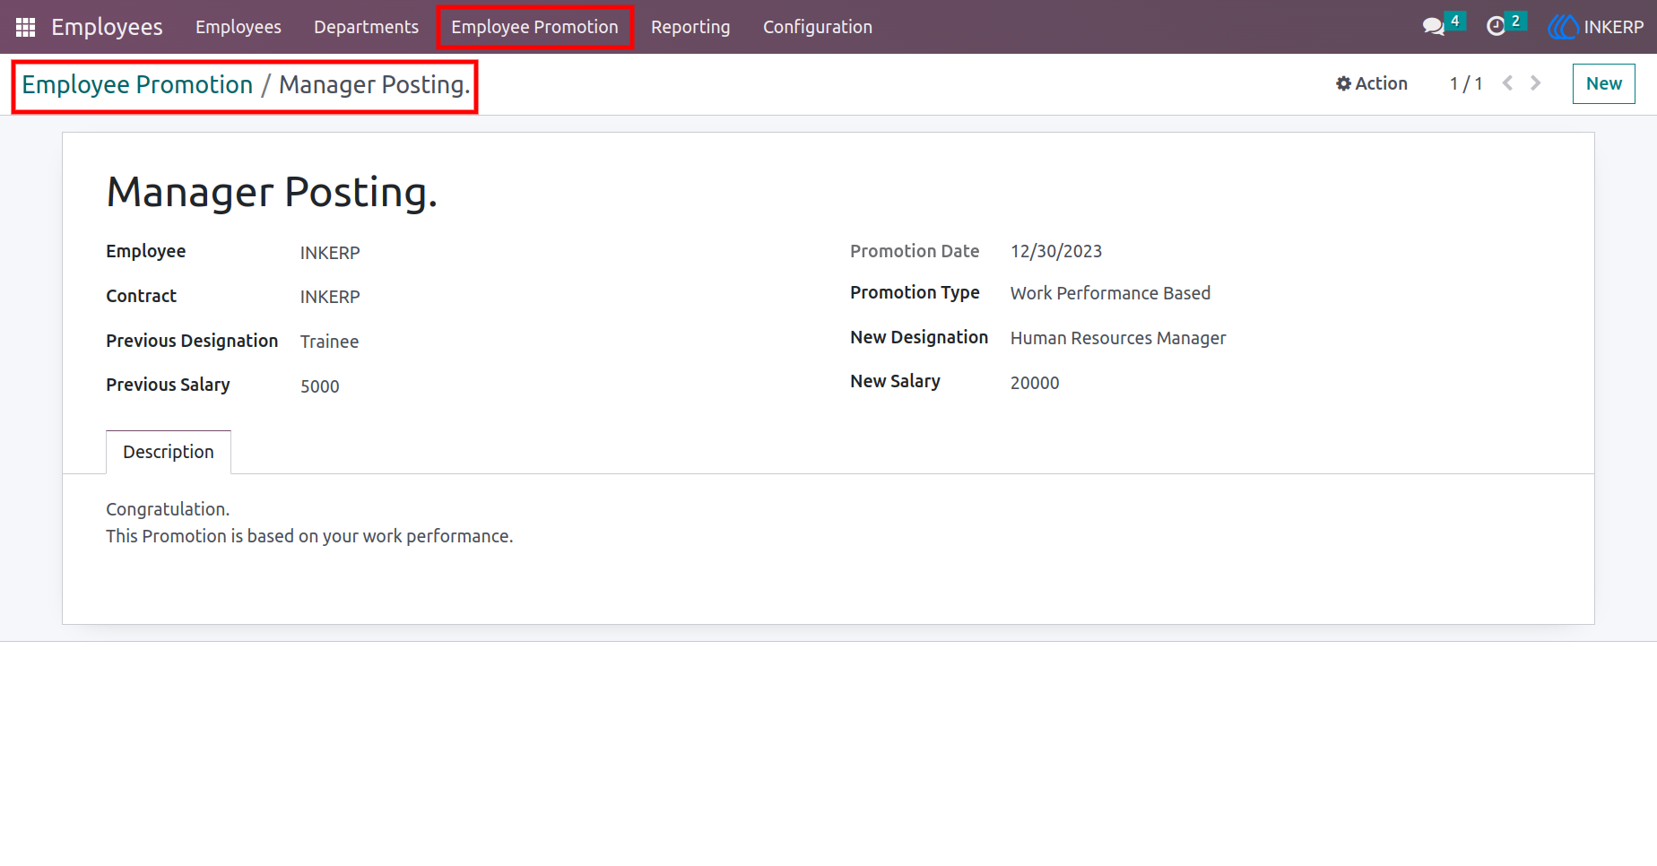1657x866 pixels.
Task: Go to previous record arrow
Action: 1507,83
